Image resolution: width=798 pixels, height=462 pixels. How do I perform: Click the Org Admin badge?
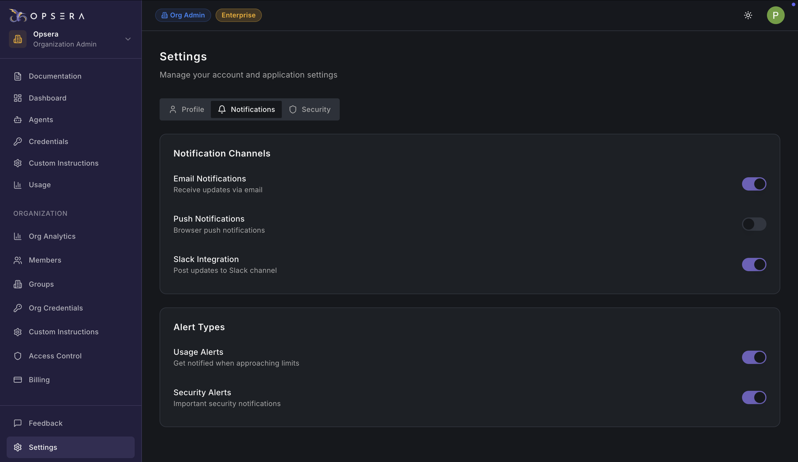click(x=183, y=15)
